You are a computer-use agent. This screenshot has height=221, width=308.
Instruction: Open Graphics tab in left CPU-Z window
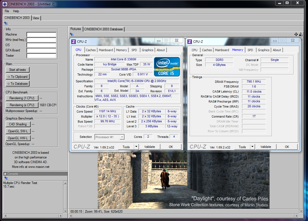[148, 50]
